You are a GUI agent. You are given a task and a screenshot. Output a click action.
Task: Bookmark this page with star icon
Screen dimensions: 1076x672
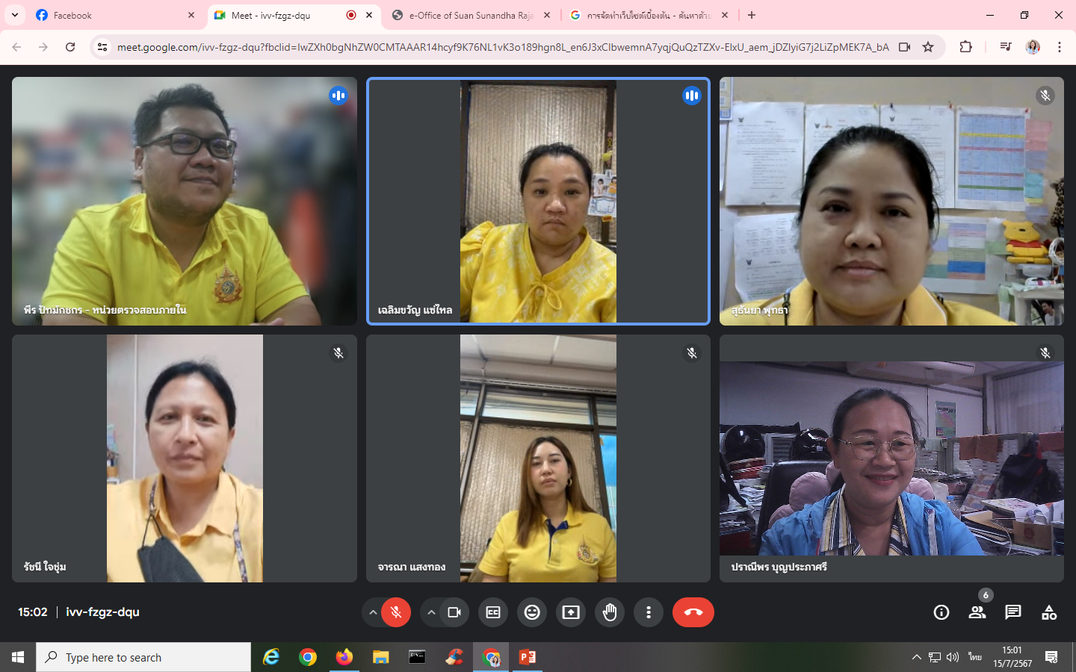click(928, 47)
